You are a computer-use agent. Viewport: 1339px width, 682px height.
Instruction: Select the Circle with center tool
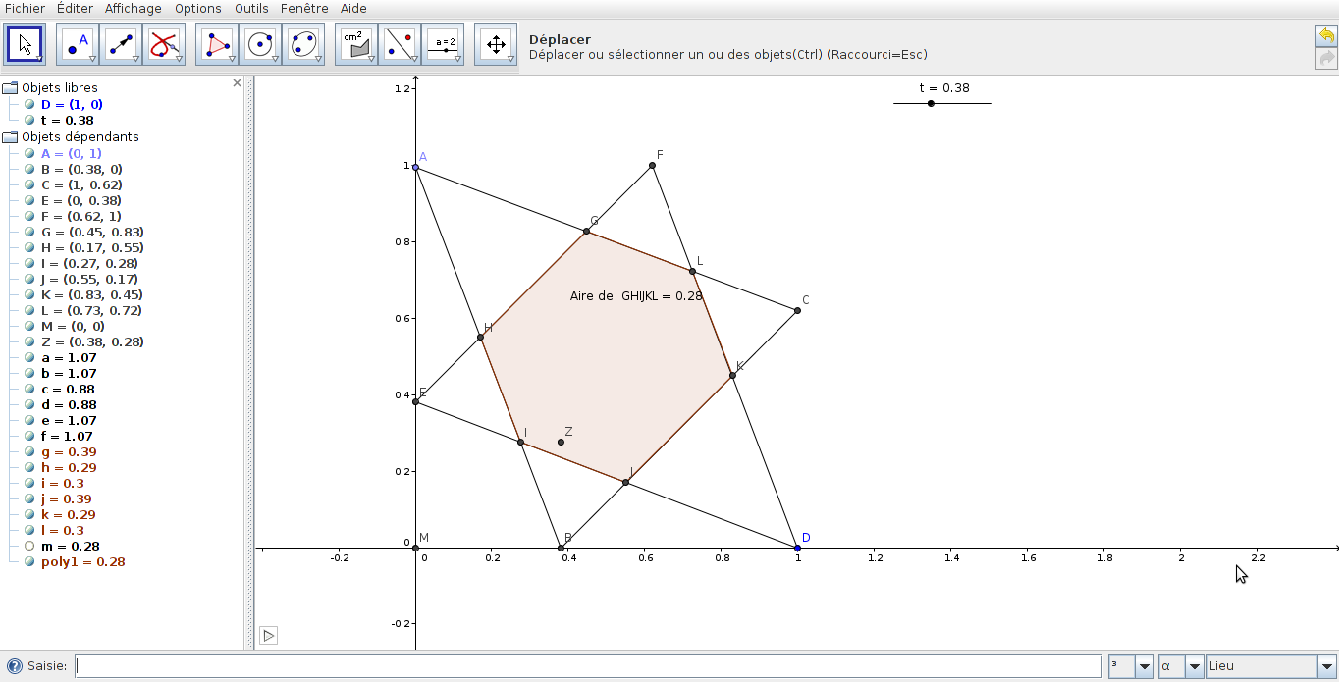259,44
